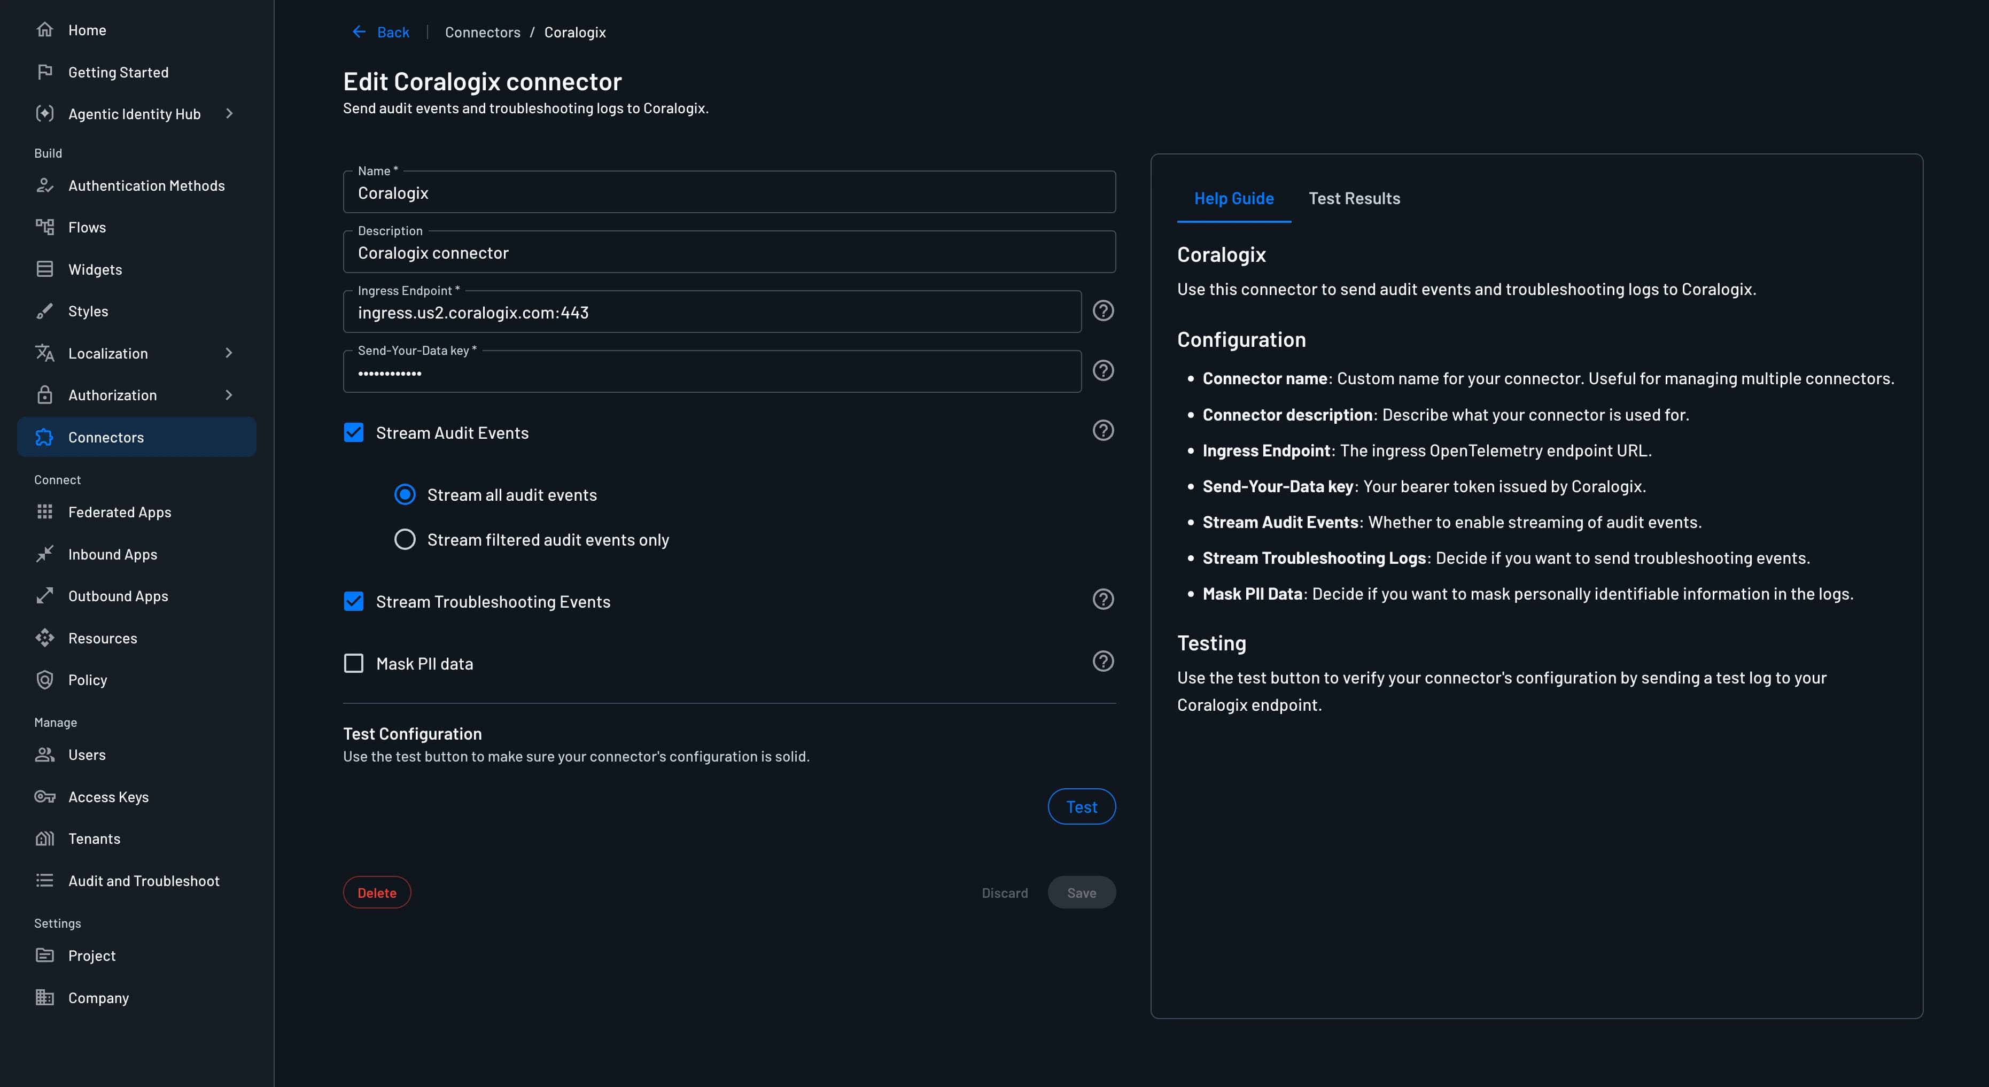Open Tenants in the Manage section
Viewport: 1989px width, 1087px height.
137,838
